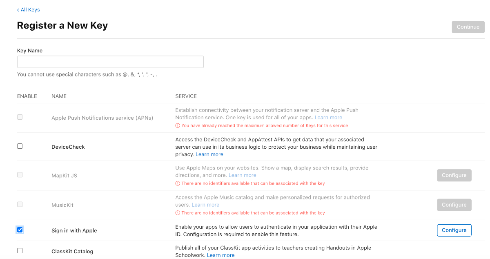Click the MapKit JS no identifiers warning icon

(178, 183)
